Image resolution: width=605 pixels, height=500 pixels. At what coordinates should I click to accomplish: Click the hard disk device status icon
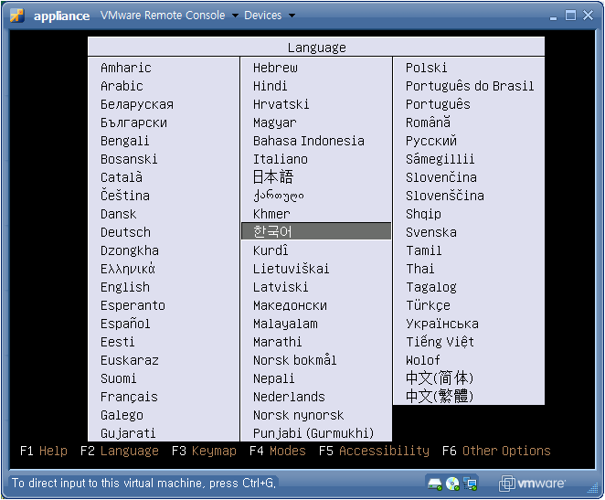tap(435, 484)
